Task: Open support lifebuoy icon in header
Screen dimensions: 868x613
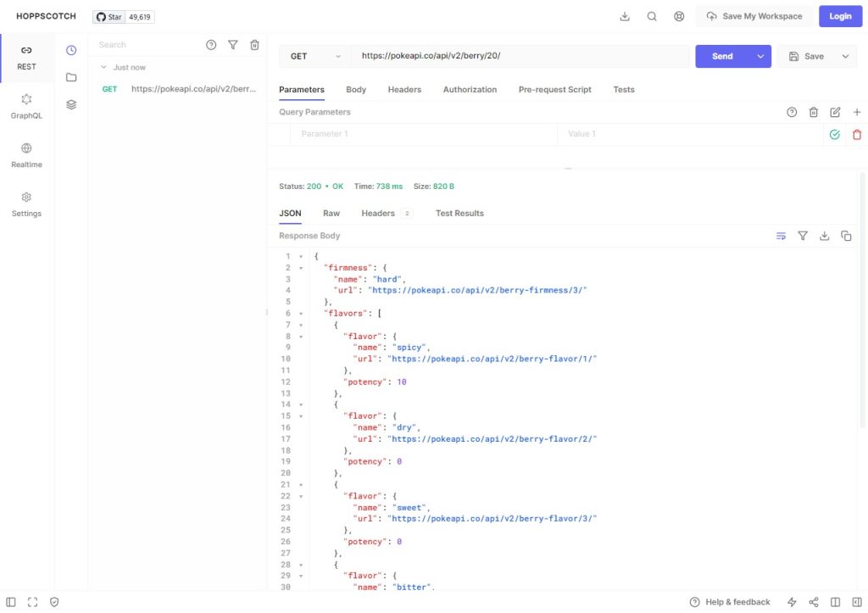Action: point(679,17)
